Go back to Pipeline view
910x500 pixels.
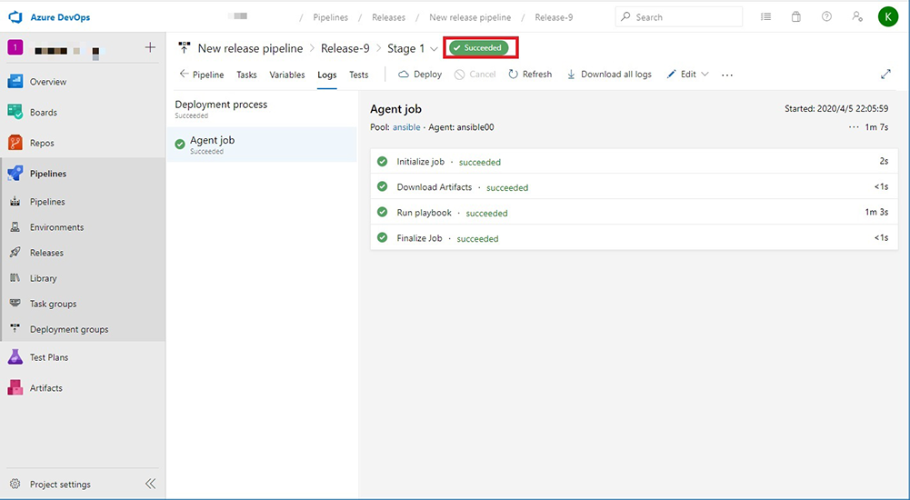[x=202, y=75]
